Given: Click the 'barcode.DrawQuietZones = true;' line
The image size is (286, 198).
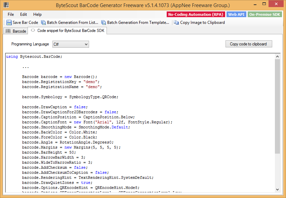Looking at the screenshot, I should pos(57,183).
